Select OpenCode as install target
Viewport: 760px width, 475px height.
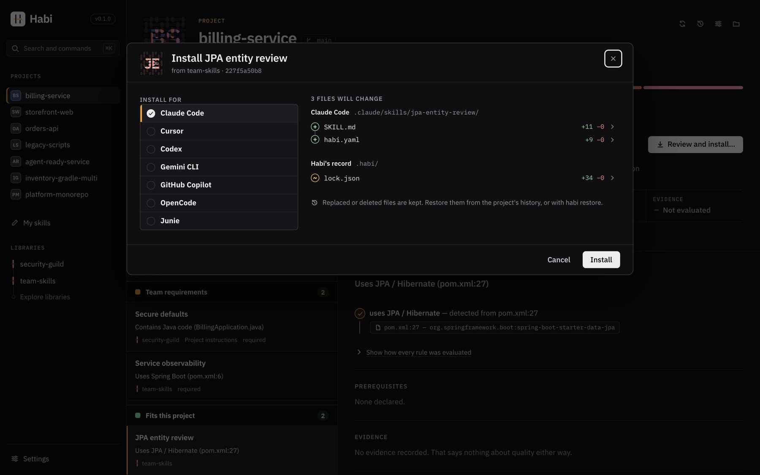[x=219, y=203]
